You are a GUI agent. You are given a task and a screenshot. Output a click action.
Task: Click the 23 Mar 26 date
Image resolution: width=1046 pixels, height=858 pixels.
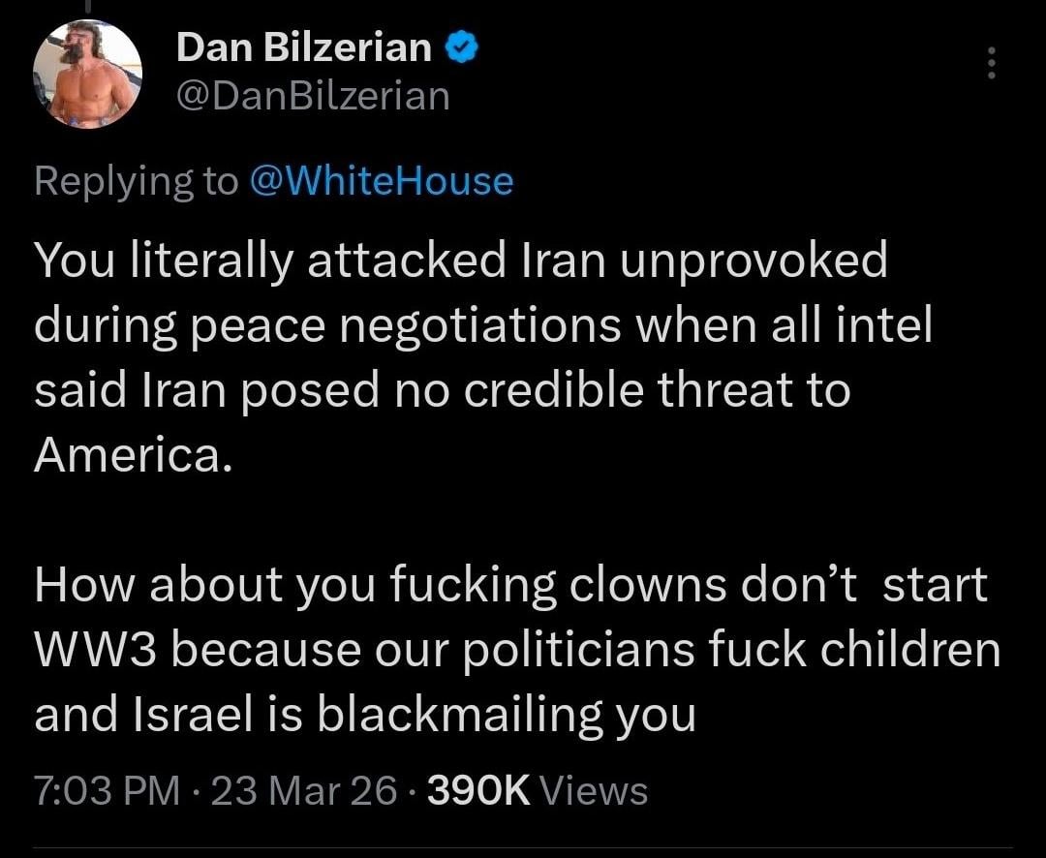point(303,790)
